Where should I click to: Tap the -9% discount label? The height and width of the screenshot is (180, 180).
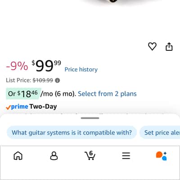(x=17, y=66)
